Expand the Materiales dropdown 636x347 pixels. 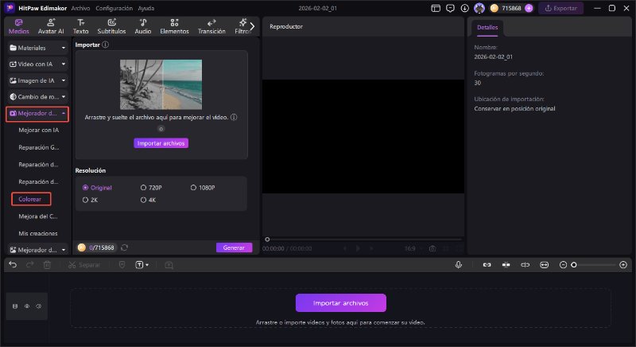coord(37,48)
